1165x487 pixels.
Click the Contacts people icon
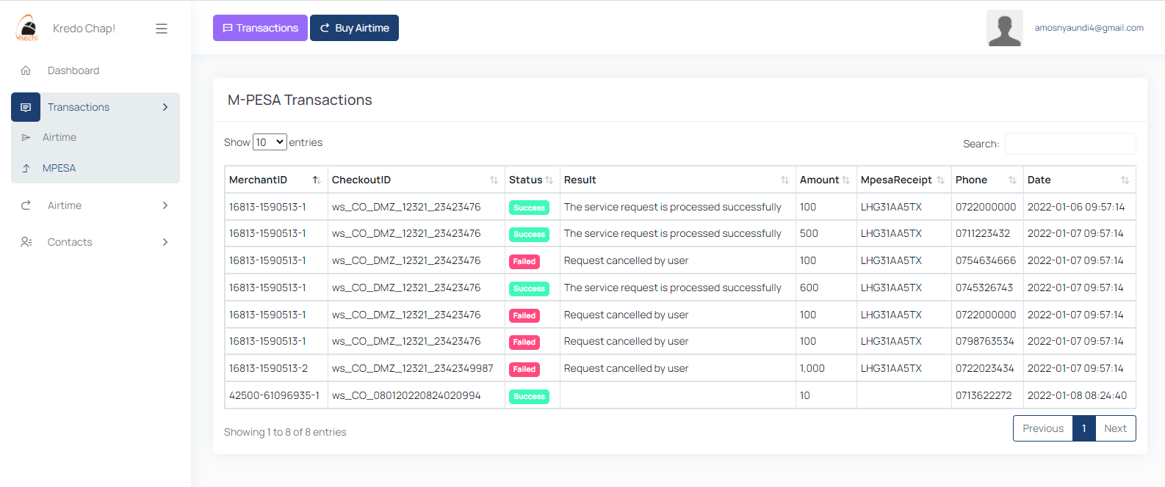[26, 242]
